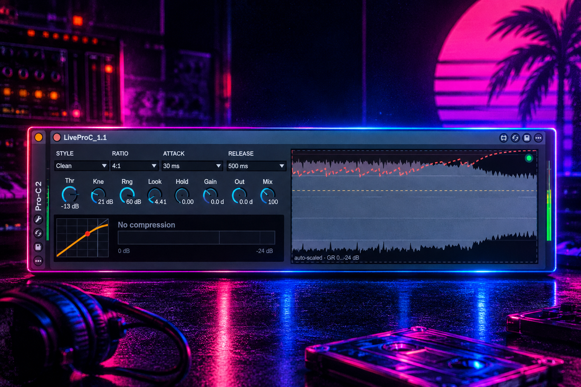The width and height of the screenshot is (581, 387).
Task: Click the RELEASE heading label
Action: click(241, 153)
